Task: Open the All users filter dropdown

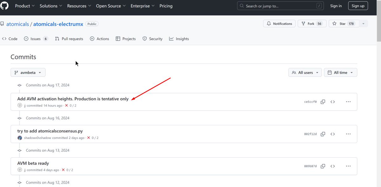Action: tap(305, 72)
